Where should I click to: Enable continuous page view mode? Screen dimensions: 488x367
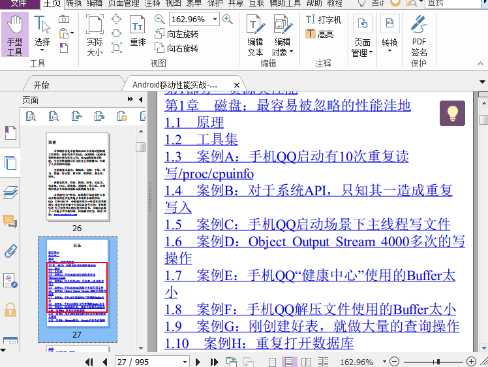pyautogui.click(x=289, y=362)
